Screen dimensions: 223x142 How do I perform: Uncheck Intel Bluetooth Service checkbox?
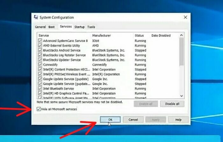pos(40,89)
